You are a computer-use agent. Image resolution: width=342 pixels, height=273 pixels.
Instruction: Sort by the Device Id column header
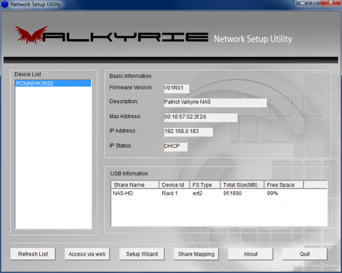click(x=174, y=185)
